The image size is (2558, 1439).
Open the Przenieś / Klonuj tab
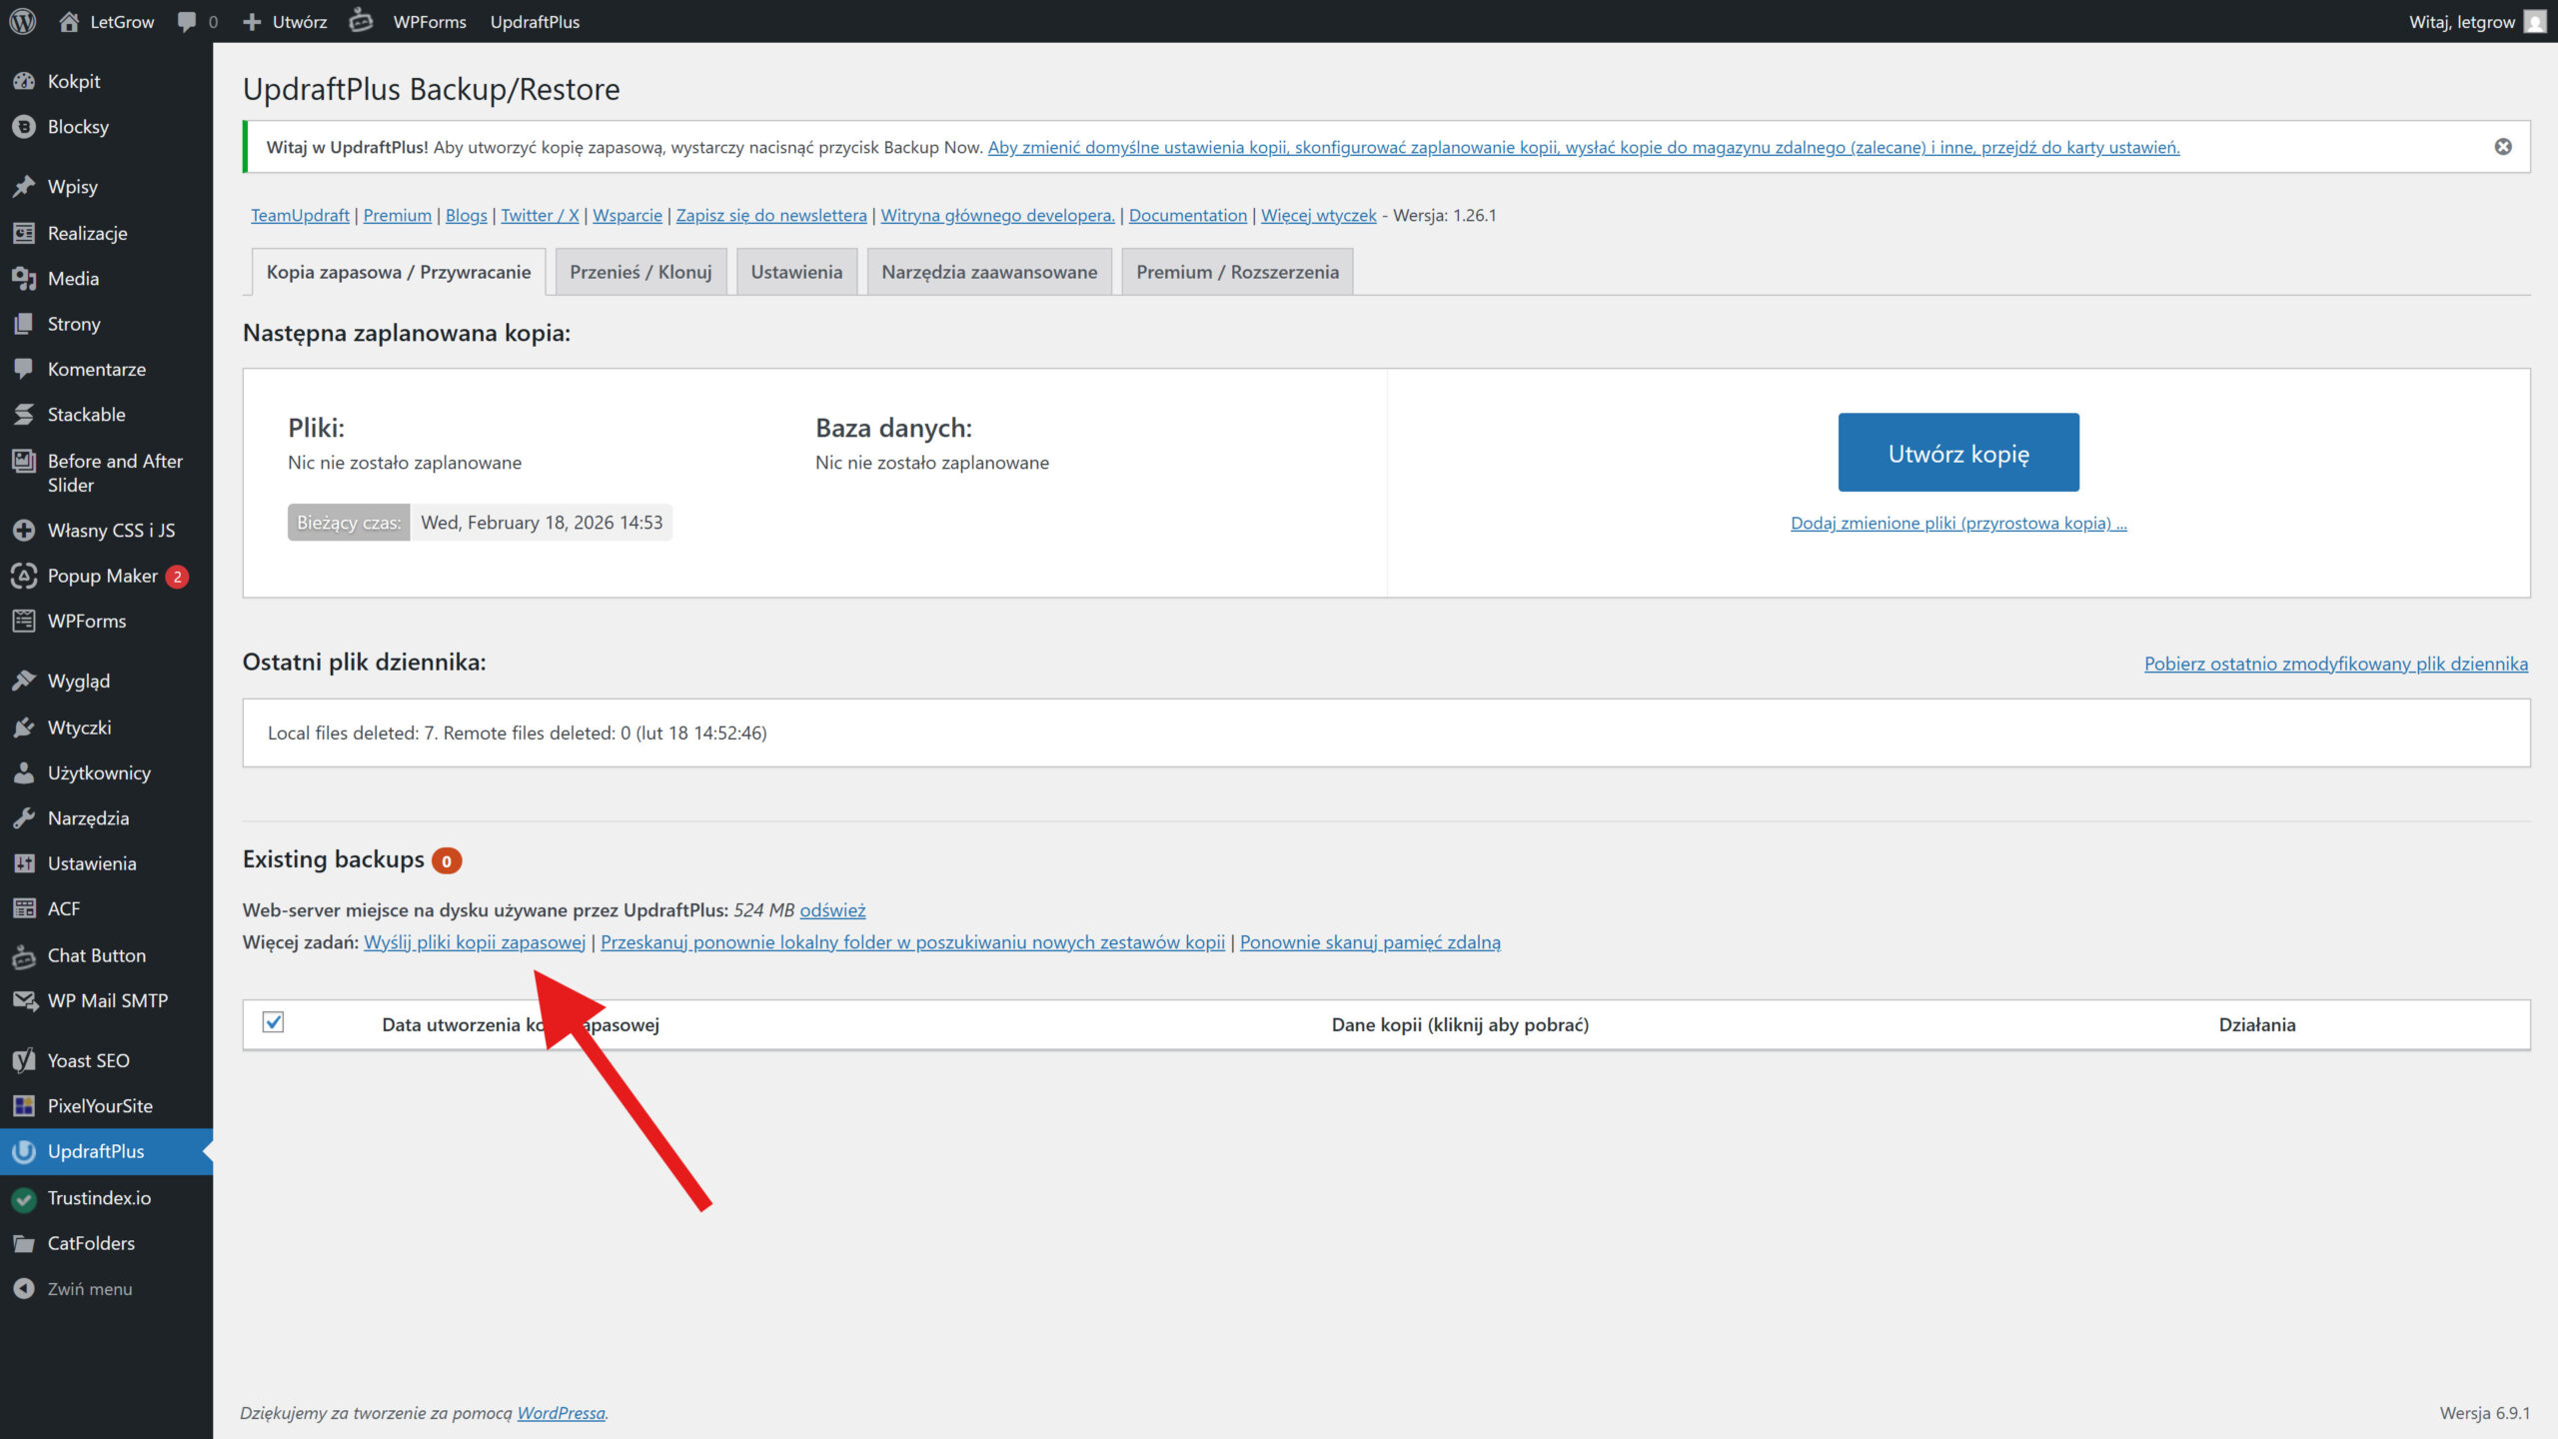pos(640,272)
